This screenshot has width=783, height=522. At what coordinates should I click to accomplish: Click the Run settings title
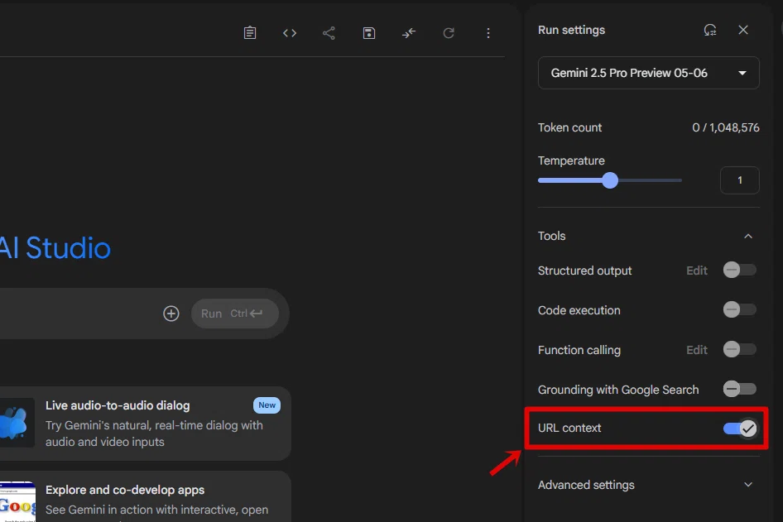tap(571, 30)
